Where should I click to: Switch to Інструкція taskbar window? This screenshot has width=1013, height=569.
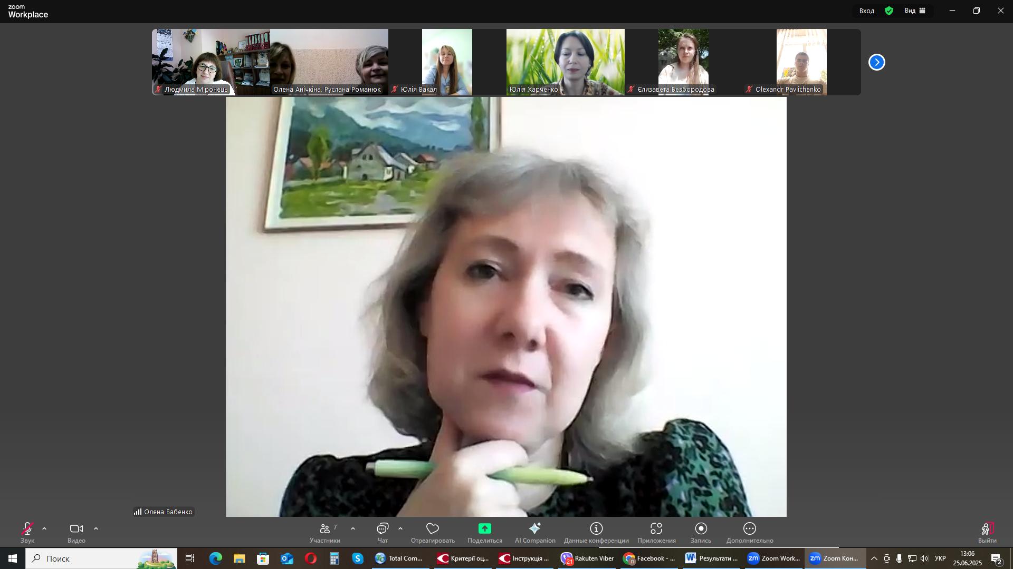point(524,558)
